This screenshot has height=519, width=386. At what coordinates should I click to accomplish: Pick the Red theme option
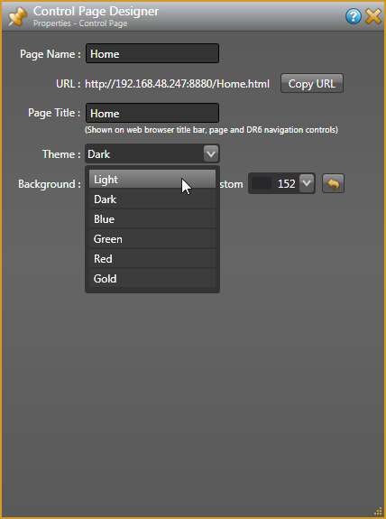tap(152, 258)
